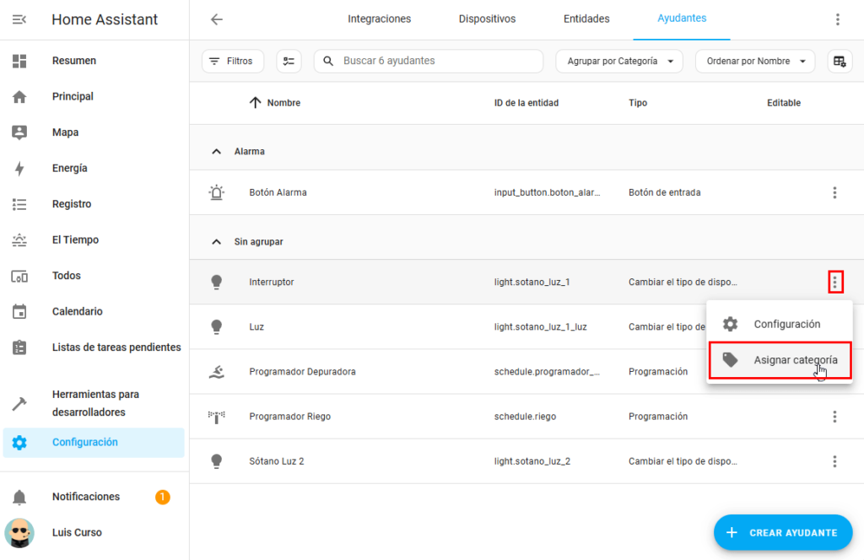Click the Crear Ayudante button
The image size is (864, 560).
[783, 532]
